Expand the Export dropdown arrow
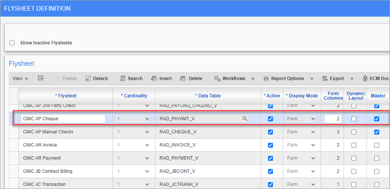The height and width of the screenshot is (189, 390). 352,79
